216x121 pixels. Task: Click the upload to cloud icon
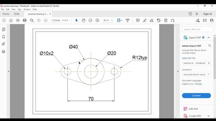click(x=18, y=21)
